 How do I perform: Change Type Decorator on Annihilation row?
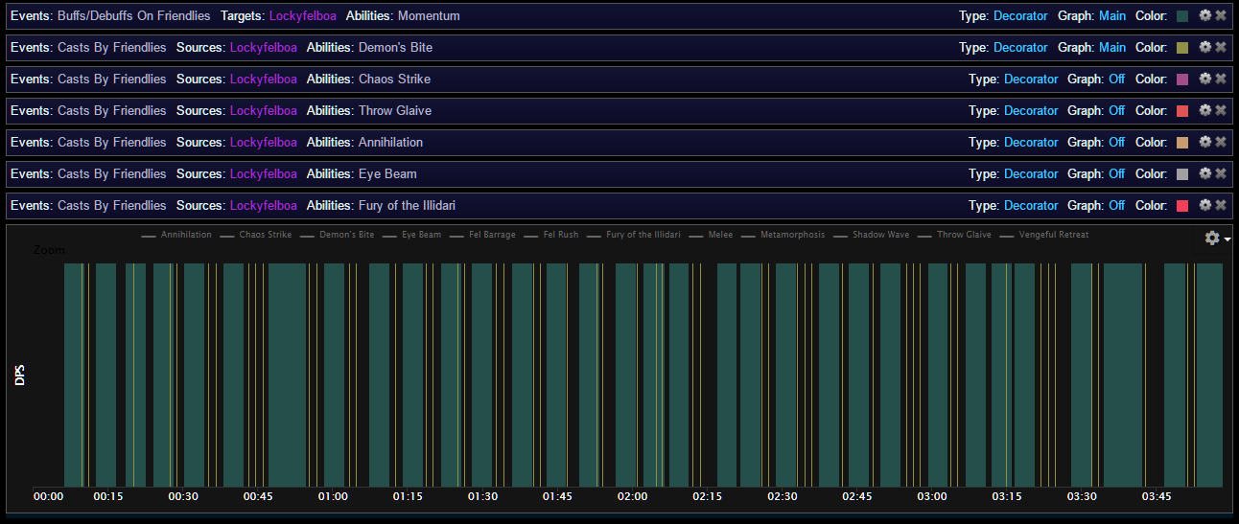pyautogui.click(x=1031, y=143)
